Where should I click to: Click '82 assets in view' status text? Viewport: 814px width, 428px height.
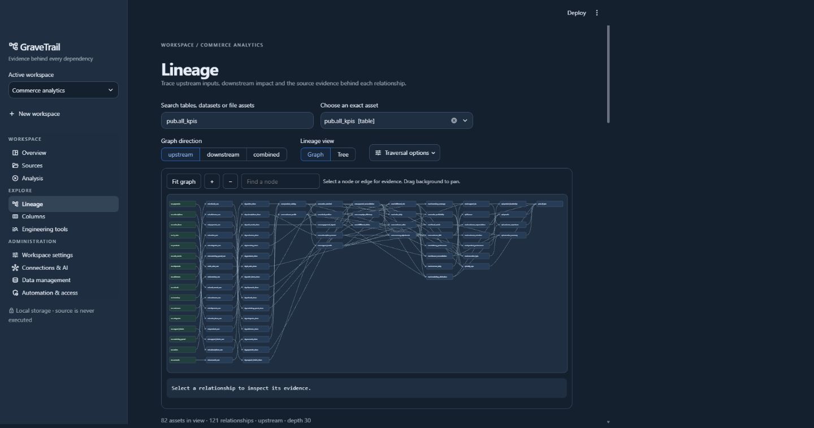(185, 420)
